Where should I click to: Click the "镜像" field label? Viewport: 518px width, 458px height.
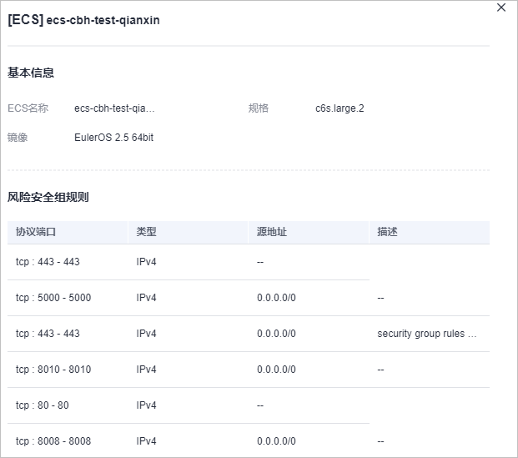(18, 138)
